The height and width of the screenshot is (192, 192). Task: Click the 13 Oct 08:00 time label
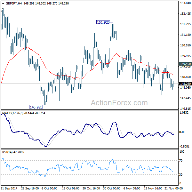tap(71, 188)
